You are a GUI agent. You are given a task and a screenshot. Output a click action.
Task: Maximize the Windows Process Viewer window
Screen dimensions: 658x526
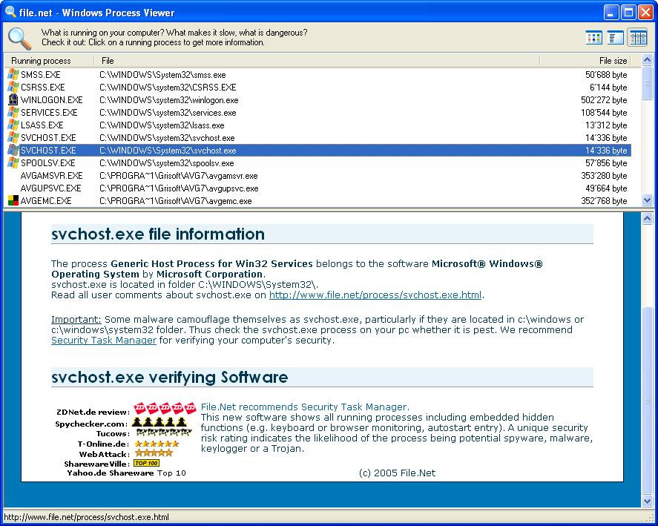coord(628,12)
